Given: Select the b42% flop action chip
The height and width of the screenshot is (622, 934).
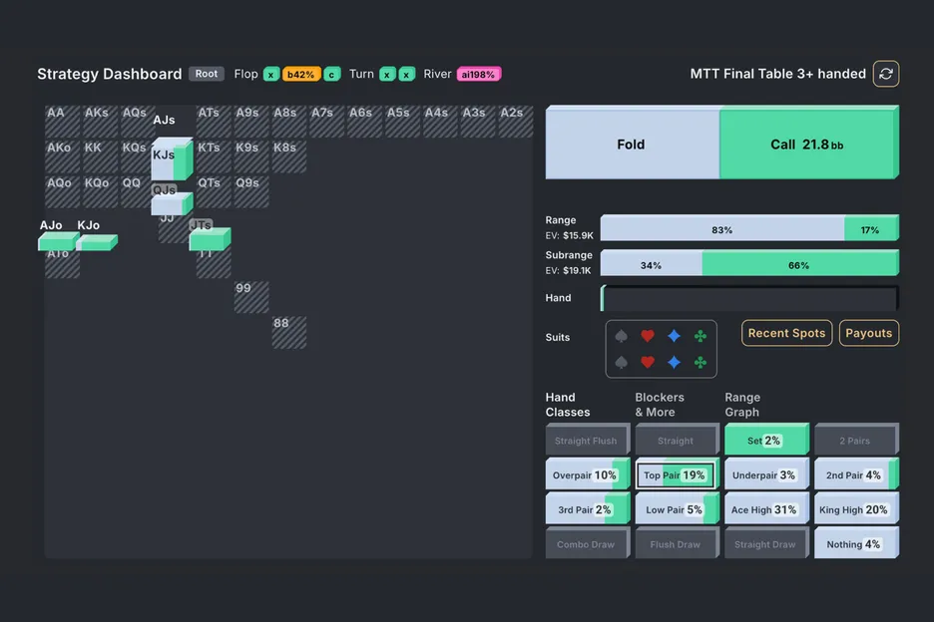Looking at the screenshot, I should pyautogui.click(x=299, y=74).
